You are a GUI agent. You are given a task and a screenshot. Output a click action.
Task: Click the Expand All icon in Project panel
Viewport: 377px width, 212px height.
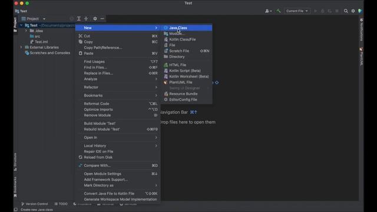78,19
